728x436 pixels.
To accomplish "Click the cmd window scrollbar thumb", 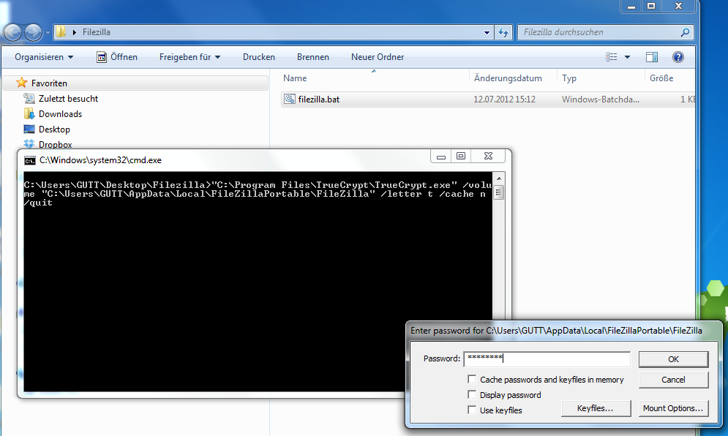I will pos(499,192).
